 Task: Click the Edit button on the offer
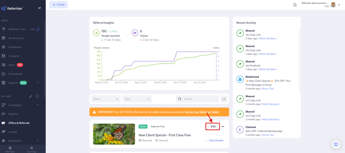pyautogui.click(x=213, y=126)
